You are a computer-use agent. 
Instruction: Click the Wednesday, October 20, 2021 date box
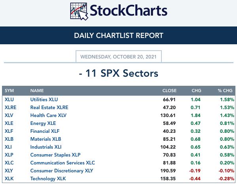pos(119,57)
